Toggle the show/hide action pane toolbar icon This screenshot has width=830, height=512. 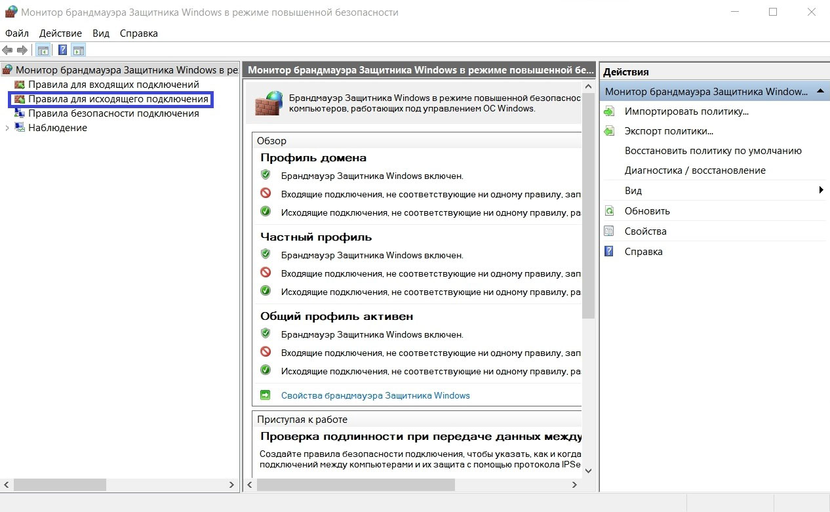pyautogui.click(x=79, y=50)
